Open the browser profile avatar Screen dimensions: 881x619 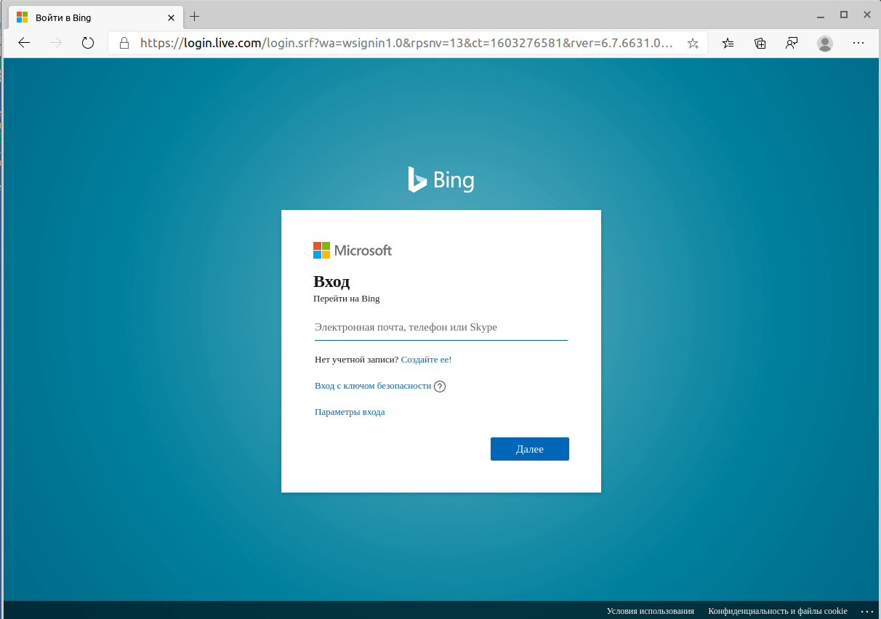click(x=825, y=43)
